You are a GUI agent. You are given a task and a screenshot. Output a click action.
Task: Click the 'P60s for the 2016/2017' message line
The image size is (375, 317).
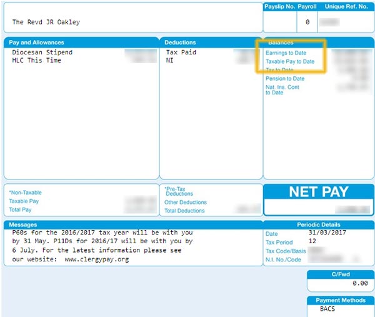[x=102, y=233]
